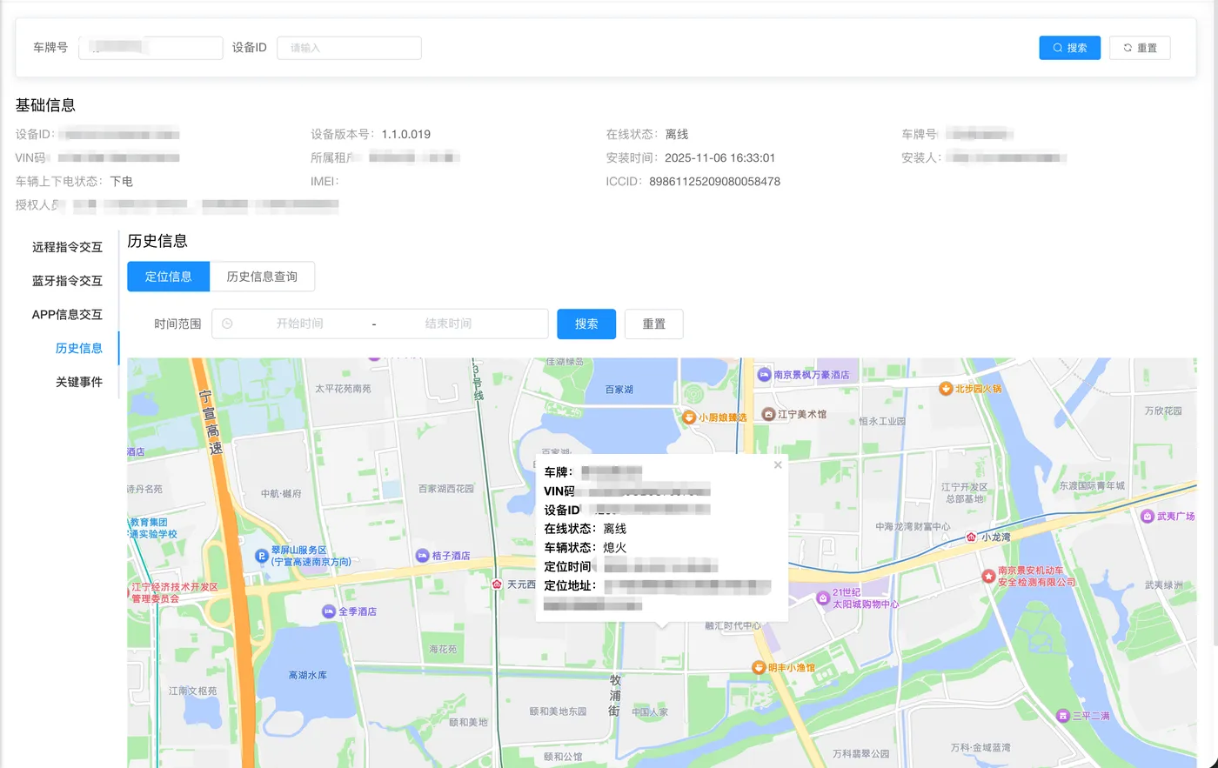Focus the 设备ID input field
Screen dimensions: 1218x768
tap(349, 48)
